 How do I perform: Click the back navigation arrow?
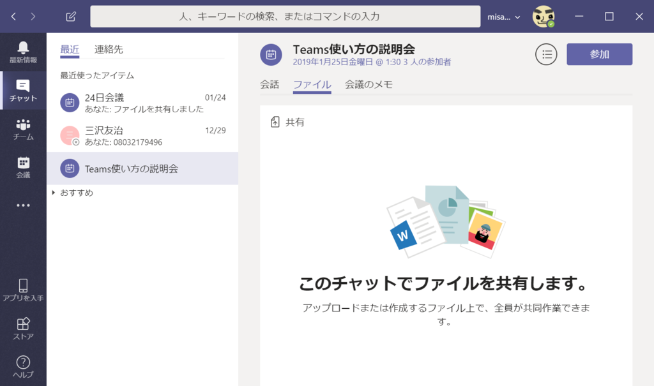click(x=13, y=16)
